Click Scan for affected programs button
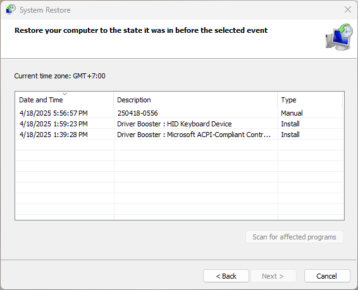Screen dimensions: 358x290 click(x=295, y=237)
